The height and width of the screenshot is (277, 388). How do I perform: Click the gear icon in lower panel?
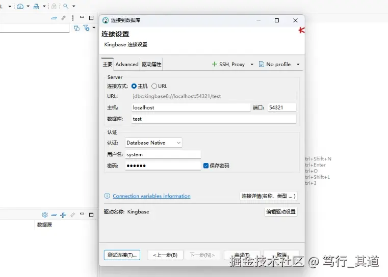tap(45, 214)
